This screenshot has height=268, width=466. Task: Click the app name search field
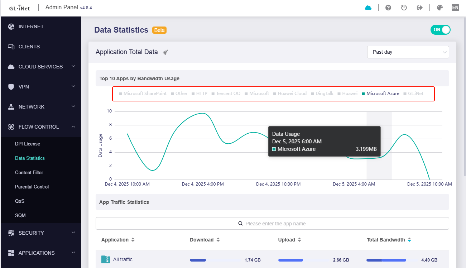pos(272,224)
